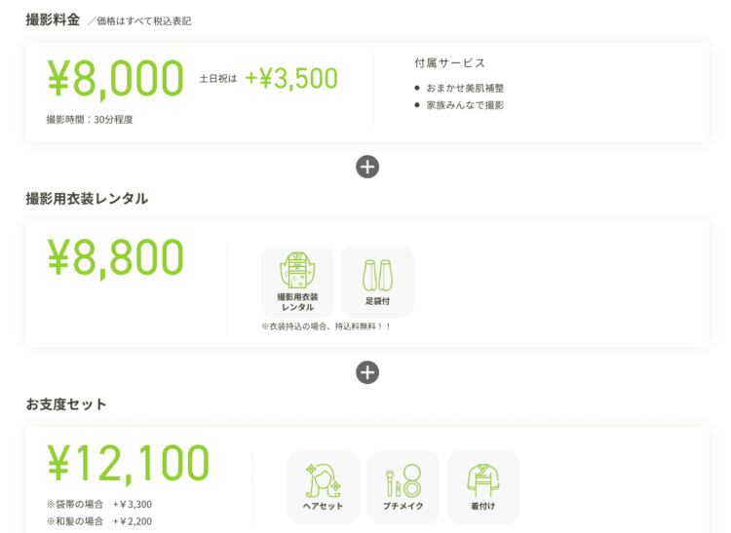
Task: Select the tabi socks icon (足袋付)
Action: pos(377,282)
